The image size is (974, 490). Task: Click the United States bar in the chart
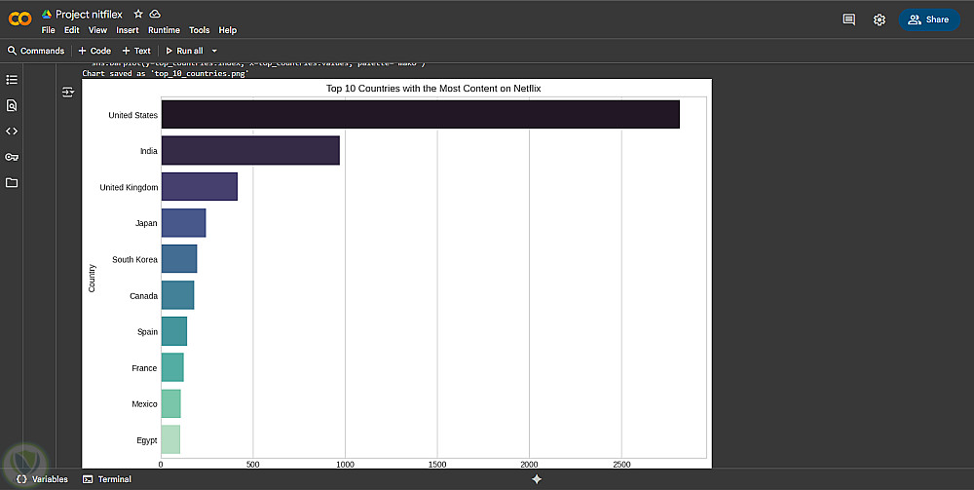pyautogui.click(x=421, y=114)
